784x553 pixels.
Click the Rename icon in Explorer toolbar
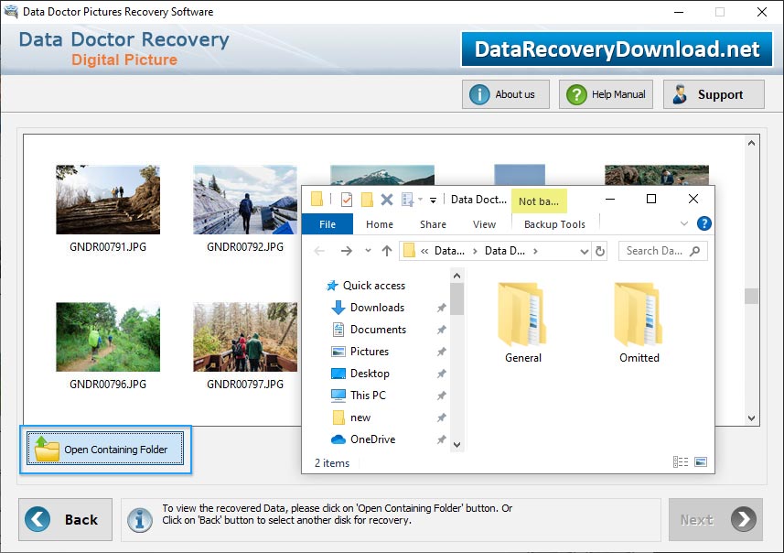point(407,200)
